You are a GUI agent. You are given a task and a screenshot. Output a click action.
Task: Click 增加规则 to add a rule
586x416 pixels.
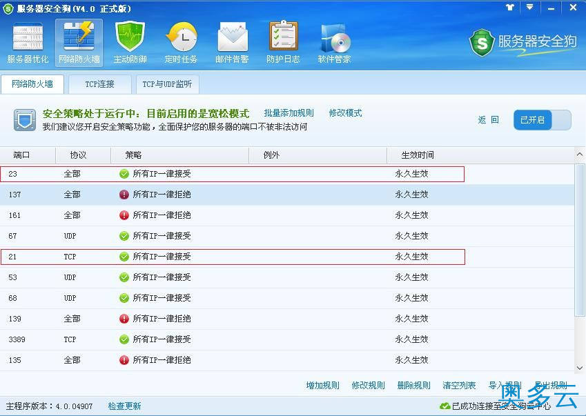322,386
